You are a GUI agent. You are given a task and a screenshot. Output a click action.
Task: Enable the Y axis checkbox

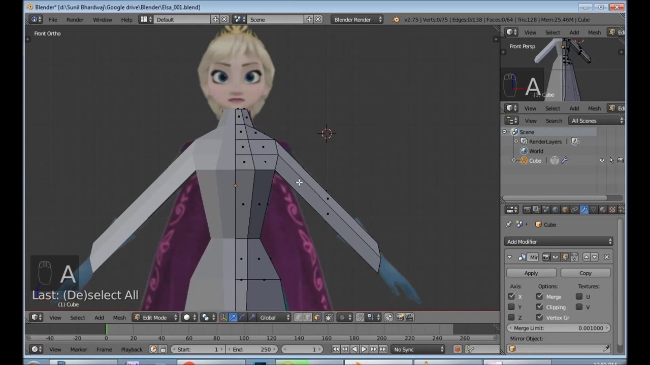(x=511, y=307)
